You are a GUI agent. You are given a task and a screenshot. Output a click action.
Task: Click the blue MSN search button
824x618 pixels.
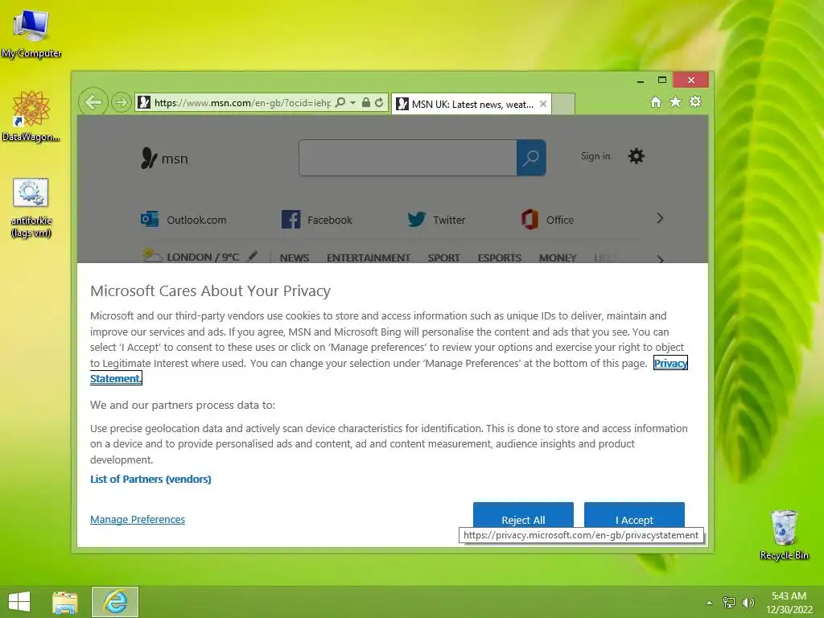[x=531, y=158]
